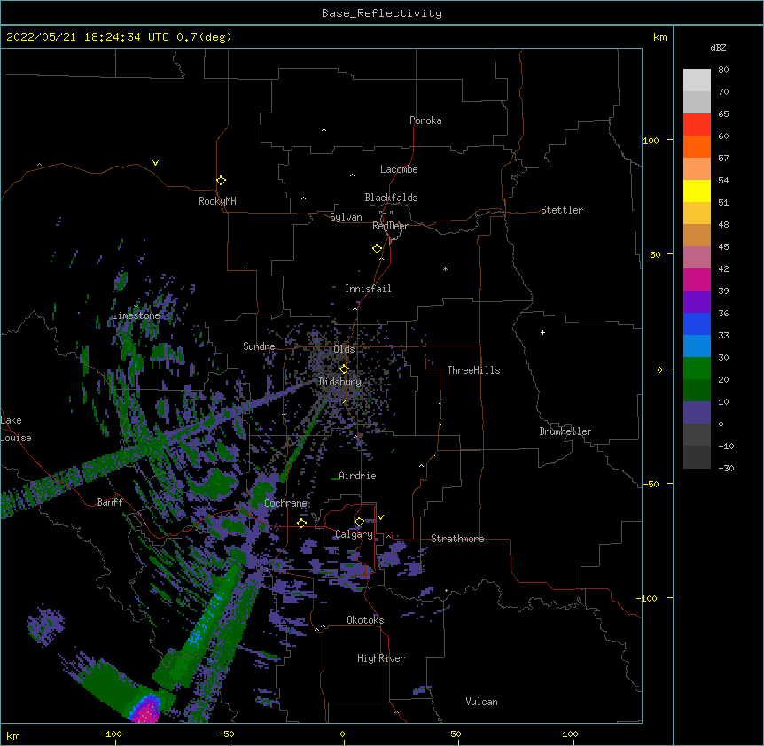764x746 pixels.
Task: Select the Lacombe city label
Action: [x=399, y=169]
